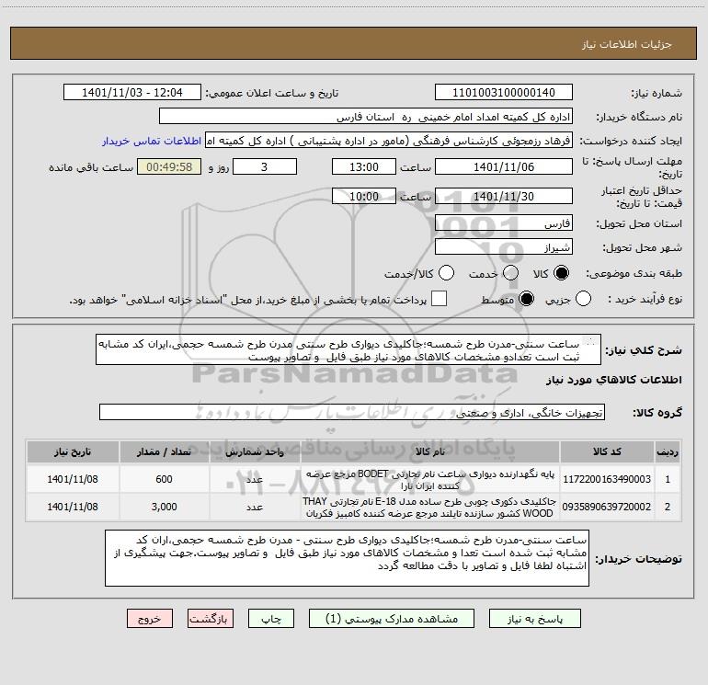Open اطلاعات تماس خریدار link

(152, 141)
